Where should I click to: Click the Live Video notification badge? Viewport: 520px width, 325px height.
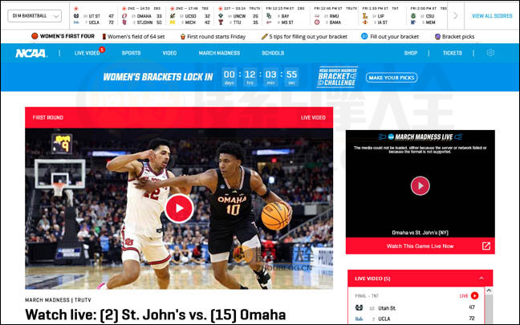(102, 50)
